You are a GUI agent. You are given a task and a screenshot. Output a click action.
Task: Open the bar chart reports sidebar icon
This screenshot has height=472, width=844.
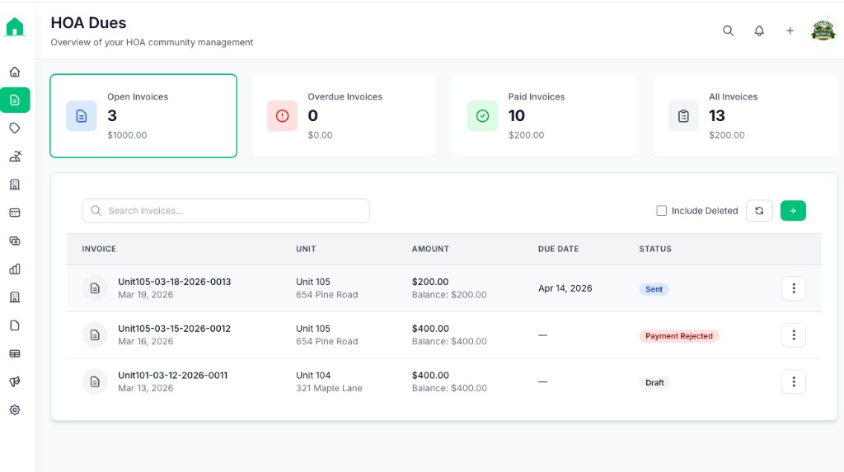tap(15, 269)
